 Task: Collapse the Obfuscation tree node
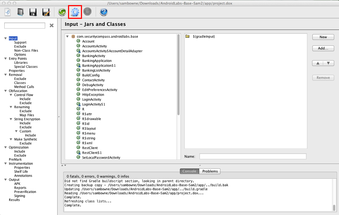coord(6,91)
